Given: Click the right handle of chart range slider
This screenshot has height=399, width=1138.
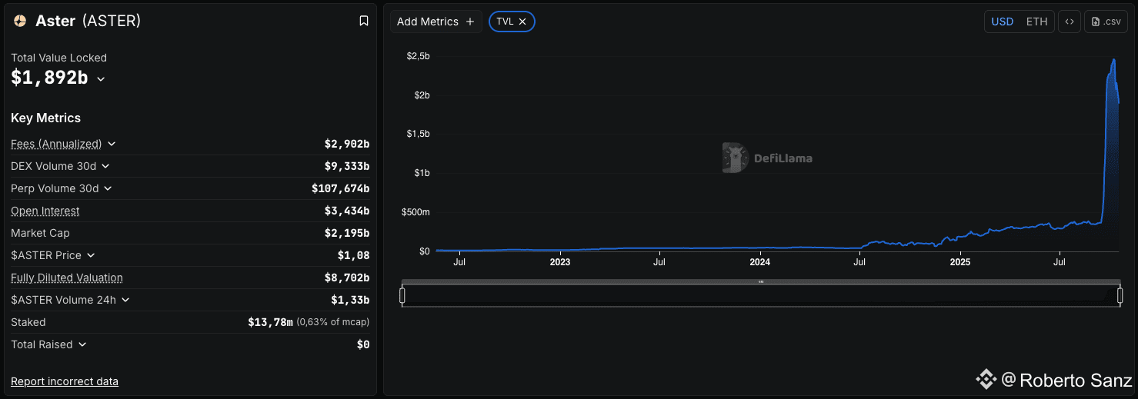Looking at the screenshot, I should pos(1120,295).
